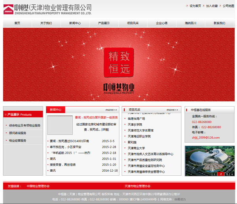
Task: Click date 2015-3-5 in news list
Action: click(x=108, y=141)
